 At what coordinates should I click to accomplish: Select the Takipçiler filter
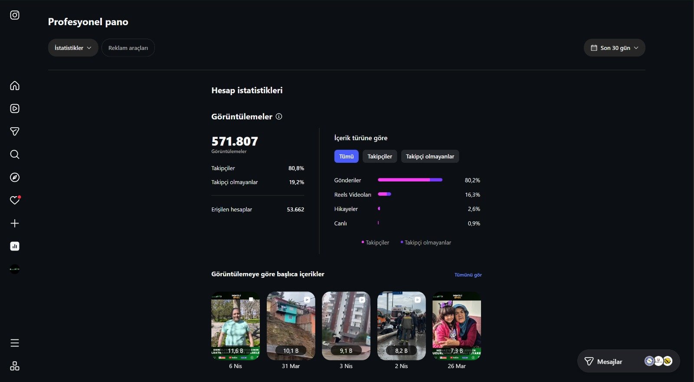380,156
